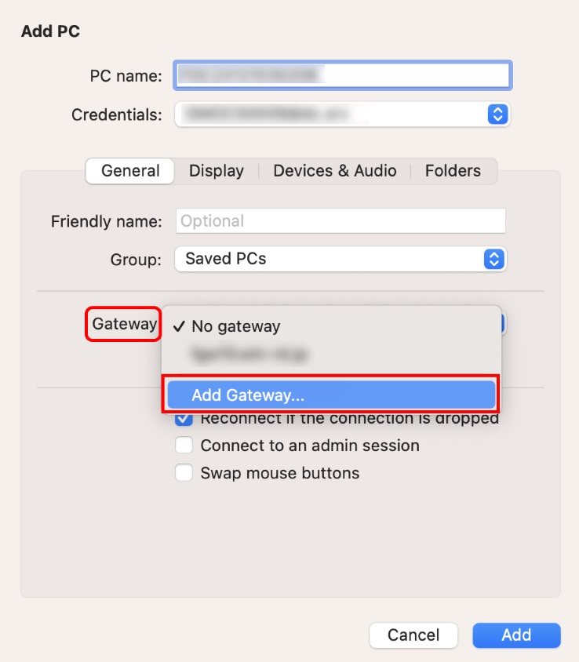This screenshot has width=579, height=662.
Task: Click into the Friendly name field
Action: tap(340, 221)
